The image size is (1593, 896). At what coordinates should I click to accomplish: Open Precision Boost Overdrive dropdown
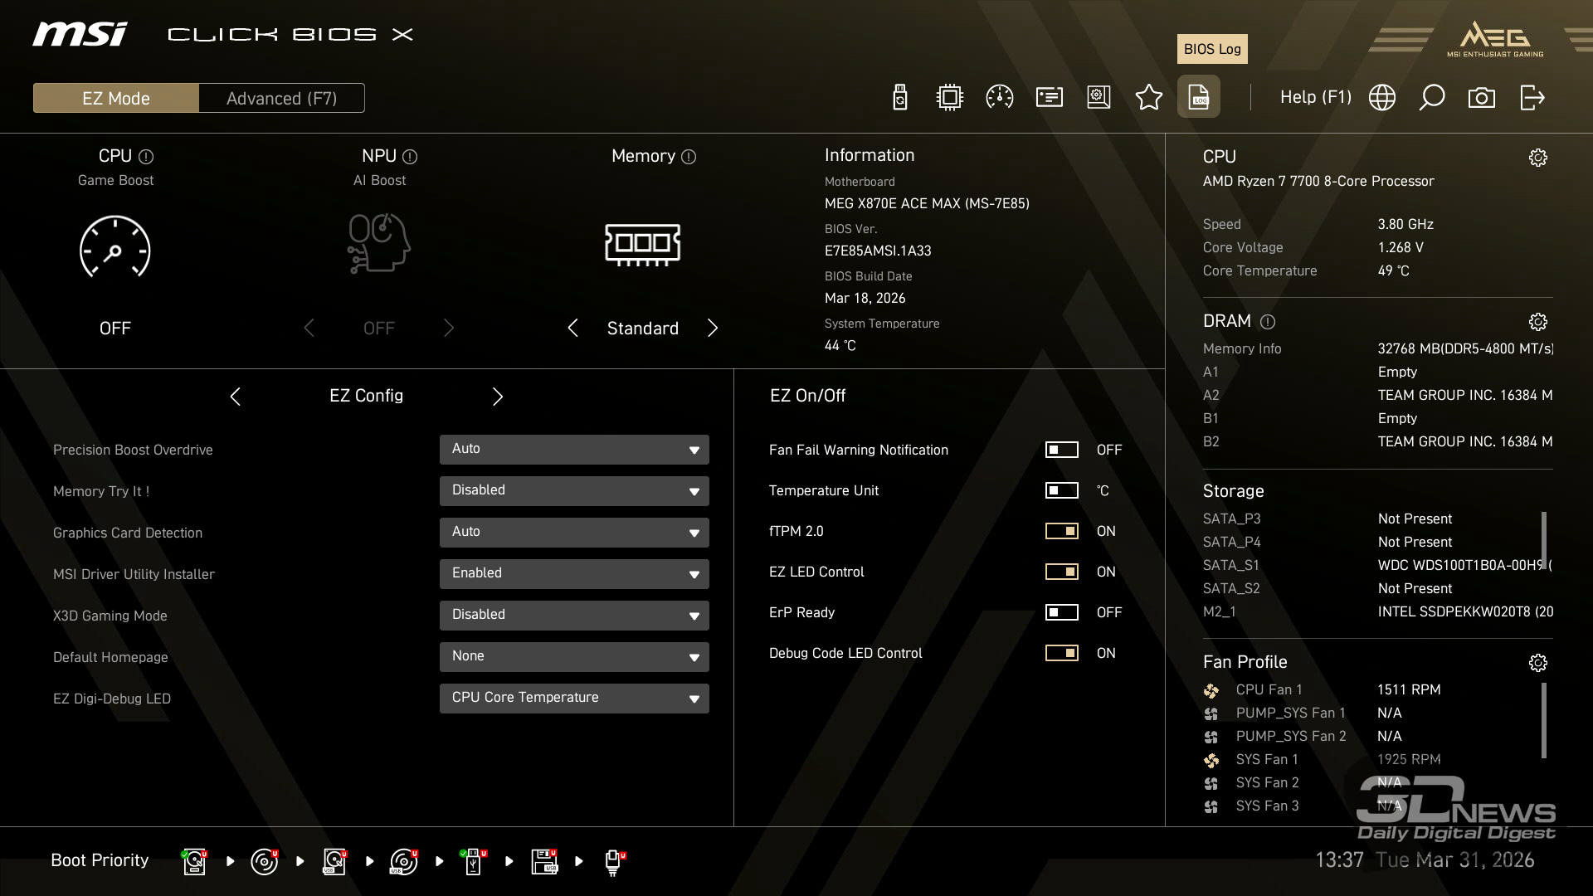(574, 449)
